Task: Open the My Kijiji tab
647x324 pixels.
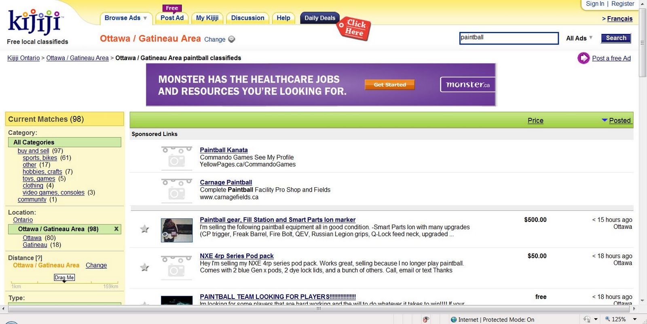Action: (x=207, y=18)
